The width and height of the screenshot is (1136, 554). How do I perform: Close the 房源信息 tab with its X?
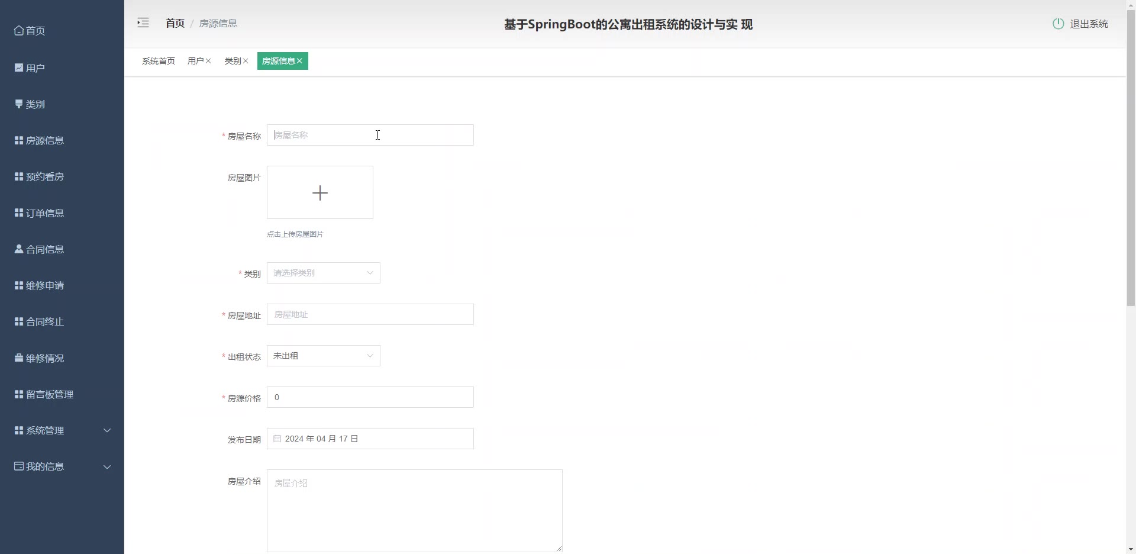tap(299, 61)
